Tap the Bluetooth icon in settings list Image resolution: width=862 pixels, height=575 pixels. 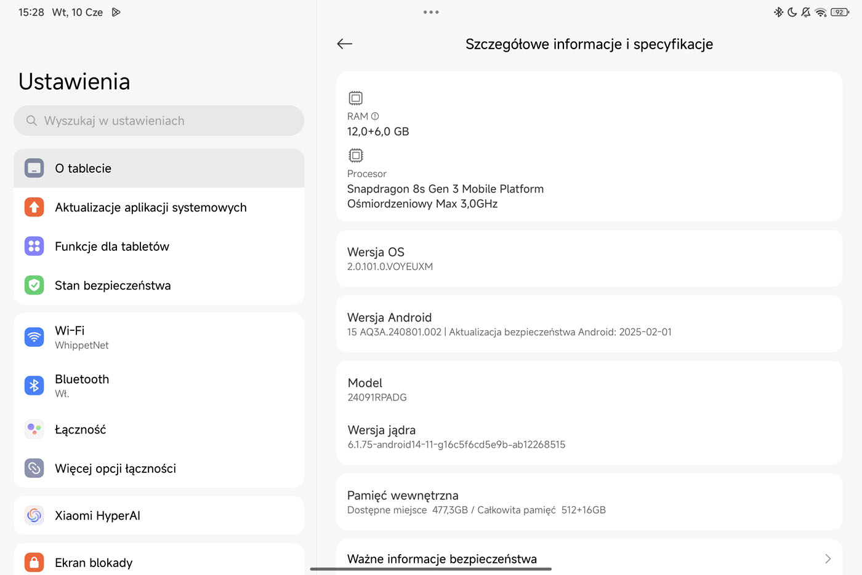(34, 386)
